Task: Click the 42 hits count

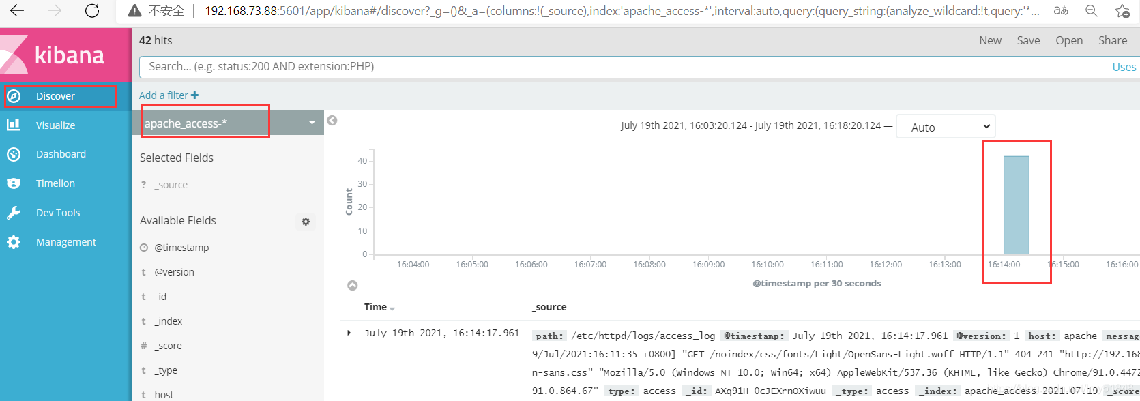Action: [x=156, y=40]
